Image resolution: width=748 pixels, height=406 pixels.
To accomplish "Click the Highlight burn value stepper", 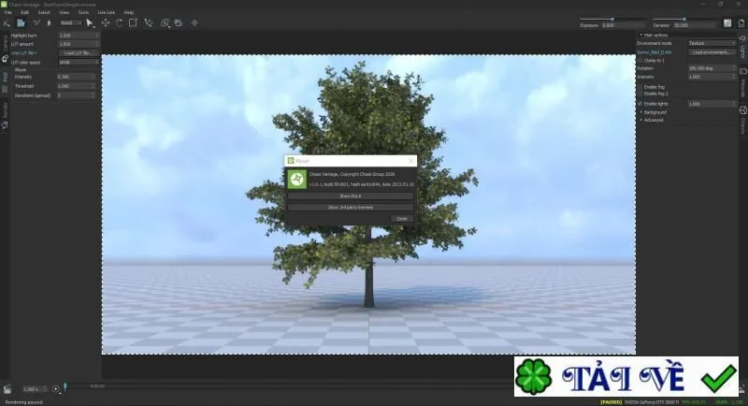I will click(x=97, y=36).
